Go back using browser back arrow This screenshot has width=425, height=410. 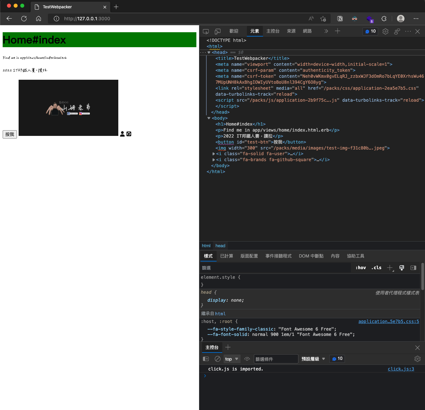(9, 19)
